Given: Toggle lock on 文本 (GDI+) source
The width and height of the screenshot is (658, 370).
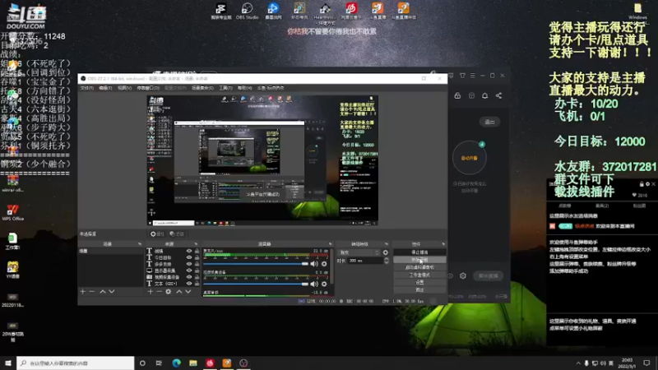Looking at the screenshot, I should (197, 284).
